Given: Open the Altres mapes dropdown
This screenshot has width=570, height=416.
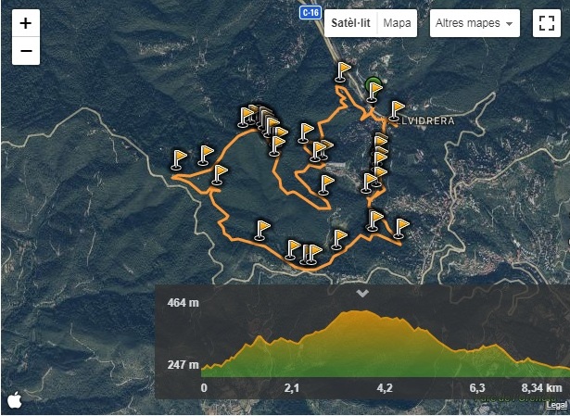Looking at the screenshot, I should pos(474,23).
